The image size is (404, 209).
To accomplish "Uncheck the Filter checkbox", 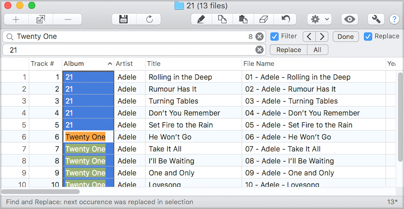I will [274, 37].
